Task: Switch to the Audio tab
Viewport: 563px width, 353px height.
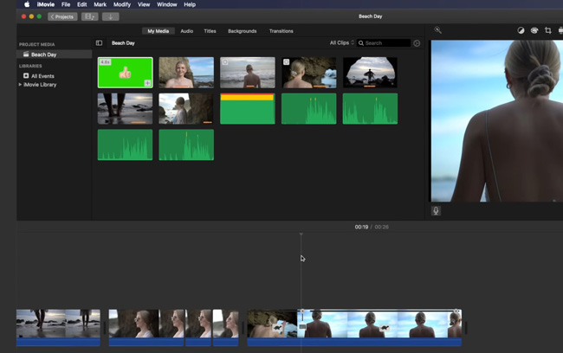Action: (187, 31)
